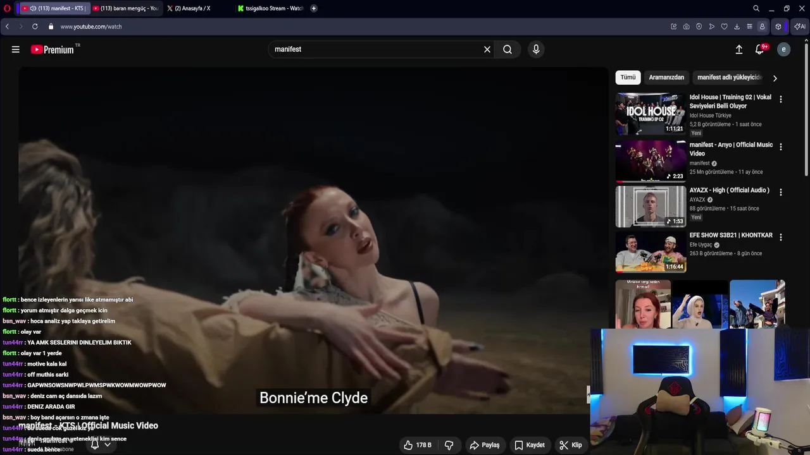This screenshot has width=810, height=455.
Task: Open Opera easy setup sliders icon
Action: [x=750, y=27]
